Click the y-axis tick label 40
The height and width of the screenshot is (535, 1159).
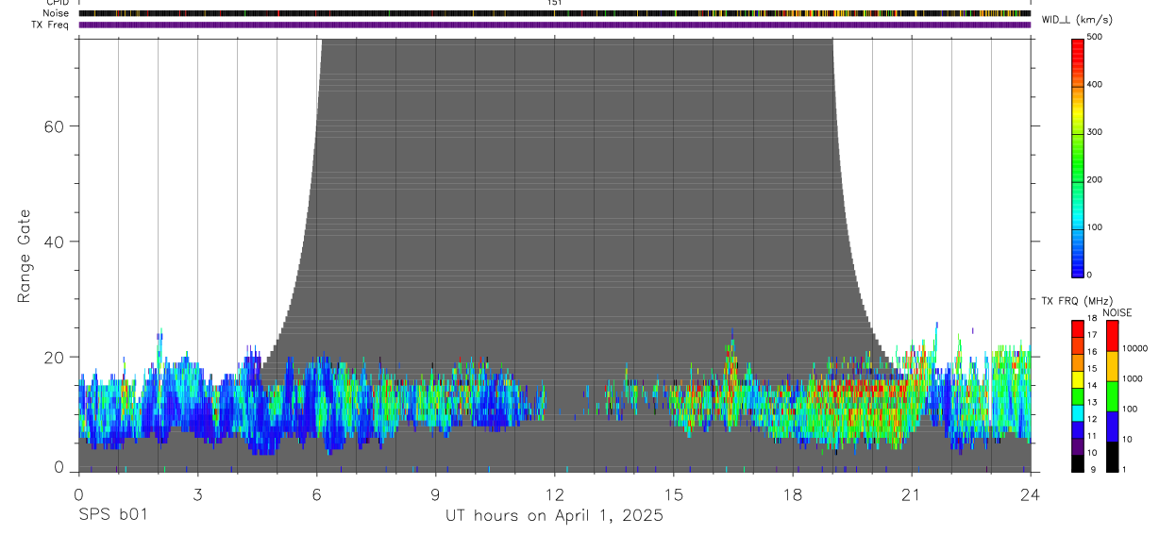tap(54, 242)
